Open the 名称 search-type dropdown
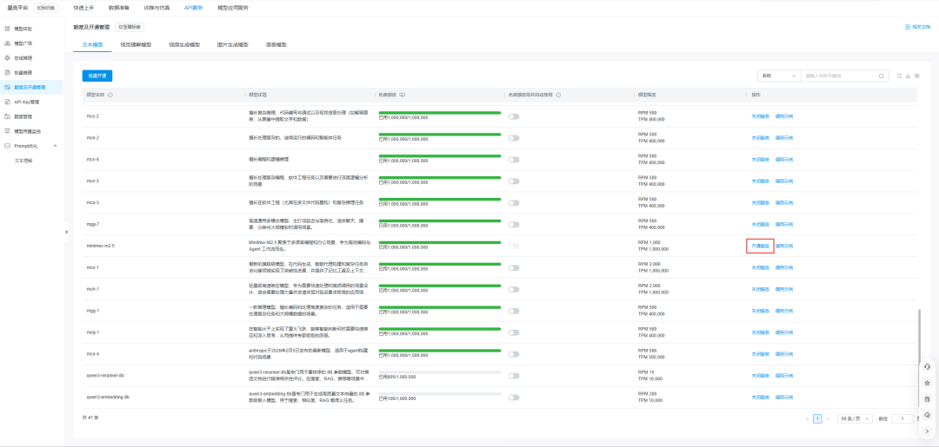Screen dimensions: 939x447 click(x=777, y=76)
